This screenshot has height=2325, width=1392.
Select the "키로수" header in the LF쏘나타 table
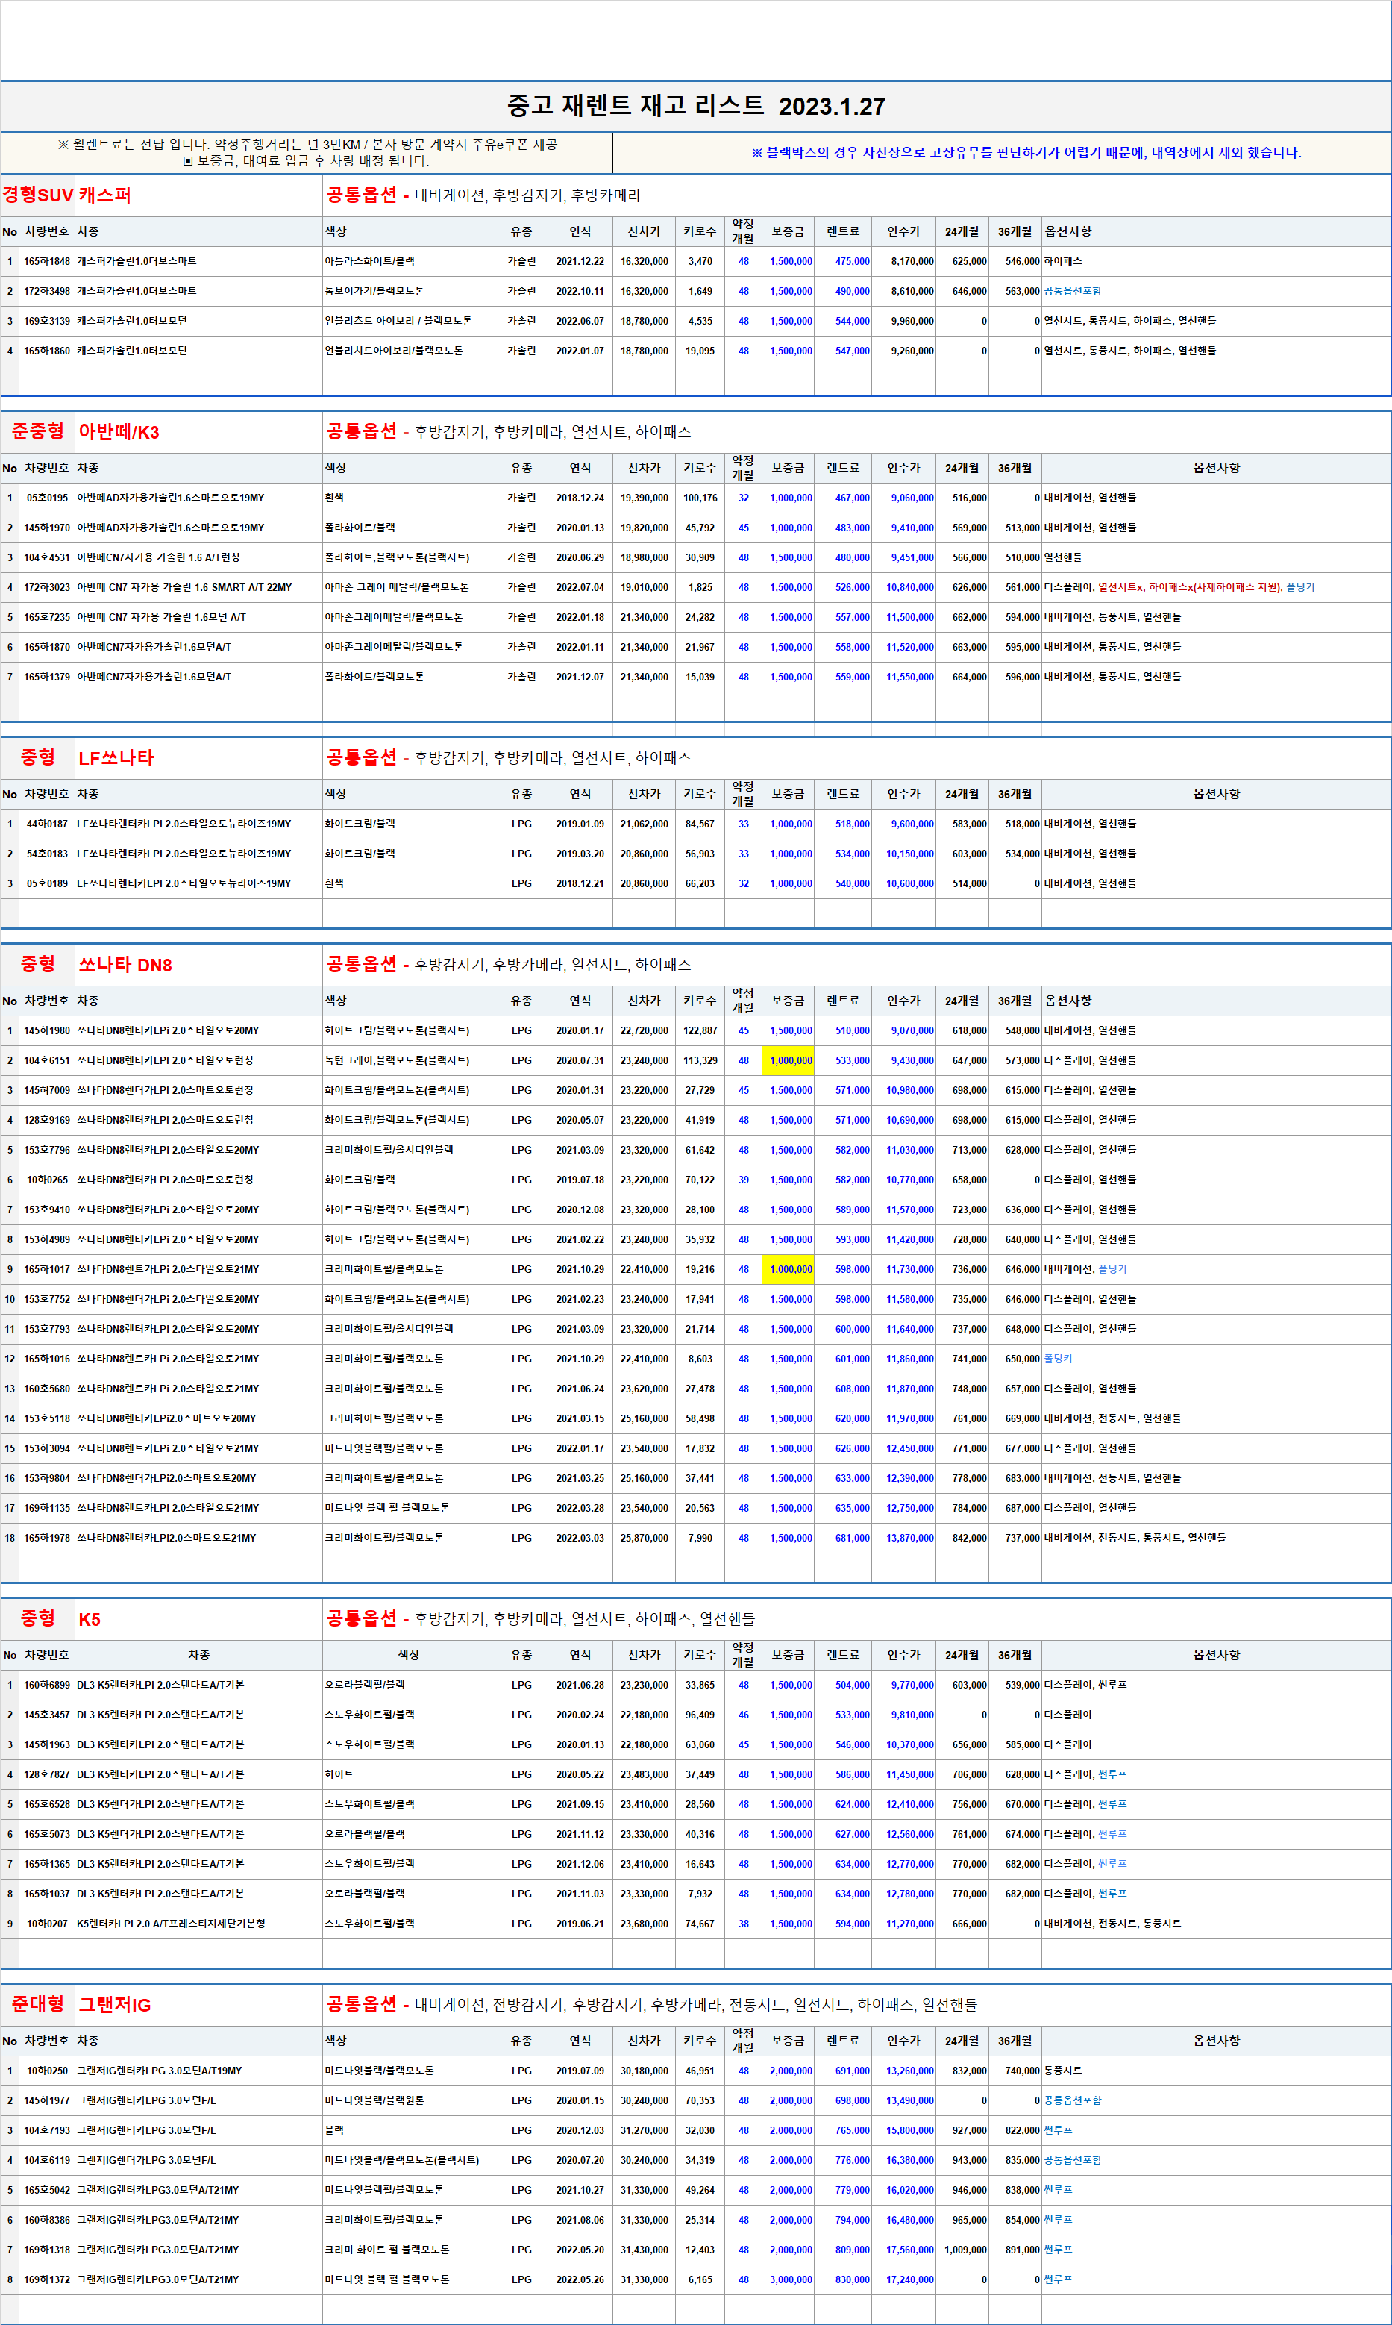pyautogui.click(x=700, y=795)
